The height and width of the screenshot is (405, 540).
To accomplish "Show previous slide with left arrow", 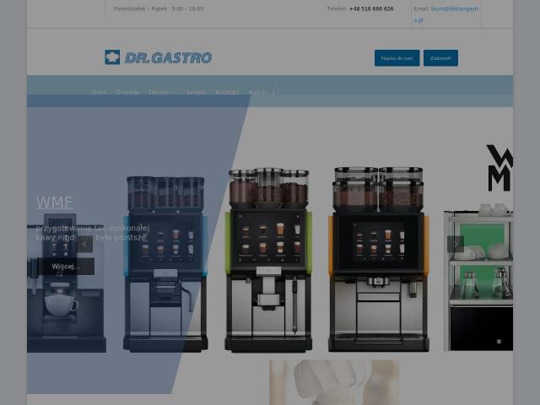I will [84, 244].
